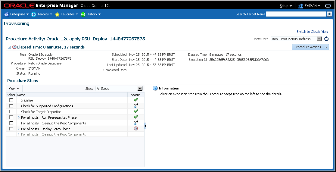The width and height of the screenshot is (336, 172).
Task: Open the Show All Steps dropdown
Action: point(140,89)
